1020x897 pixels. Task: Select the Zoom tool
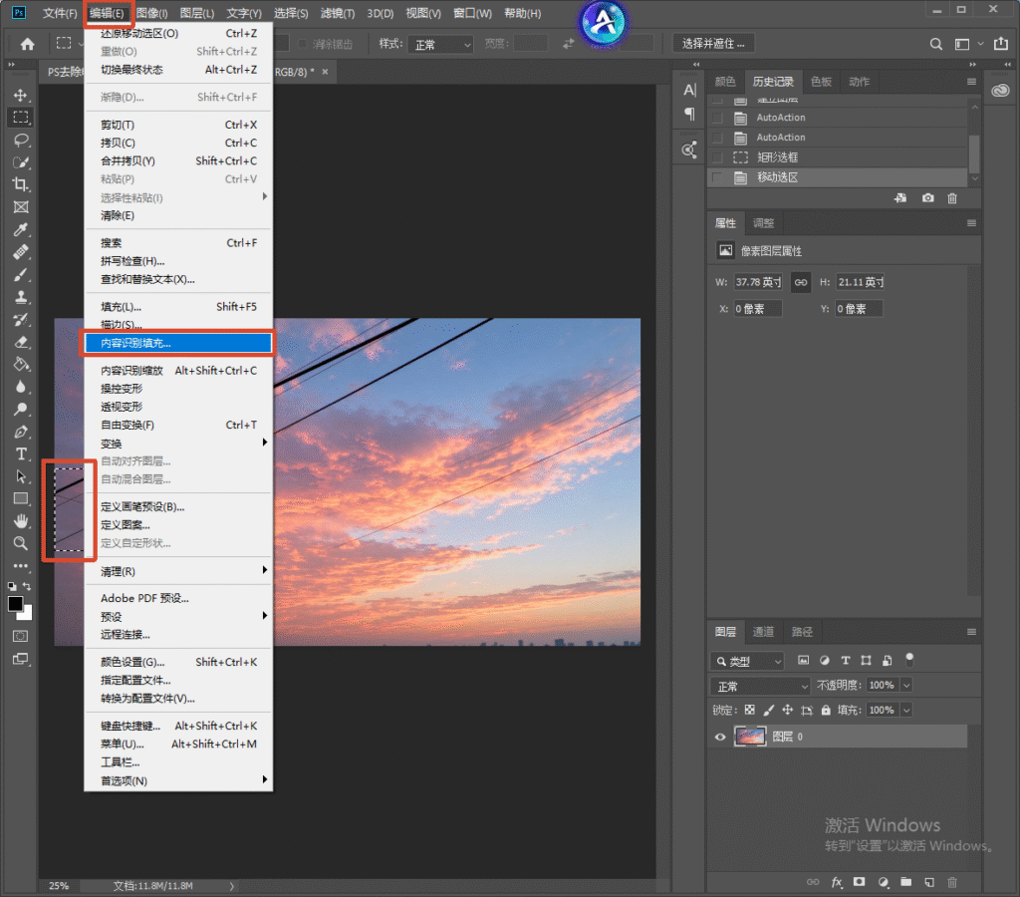pyautogui.click(x=21, y=543)
